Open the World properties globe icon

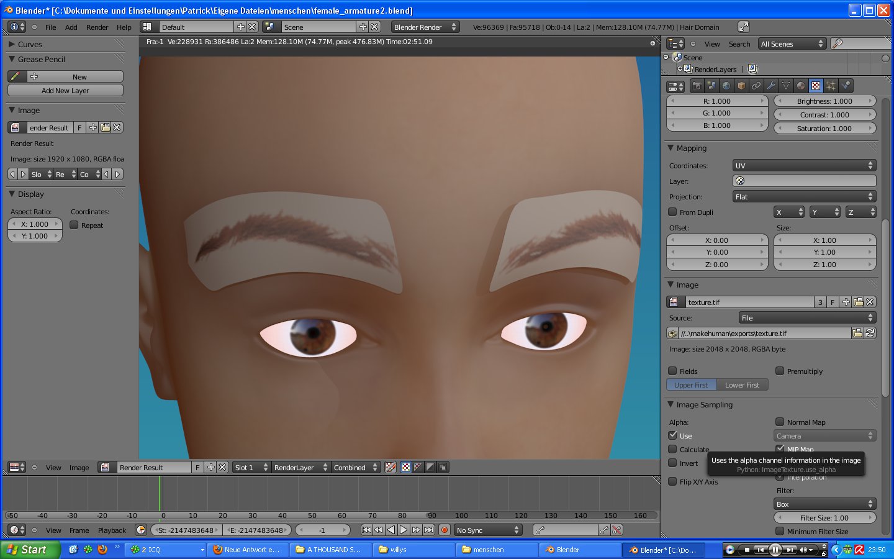pyautogui.click(x=726, y=86)
